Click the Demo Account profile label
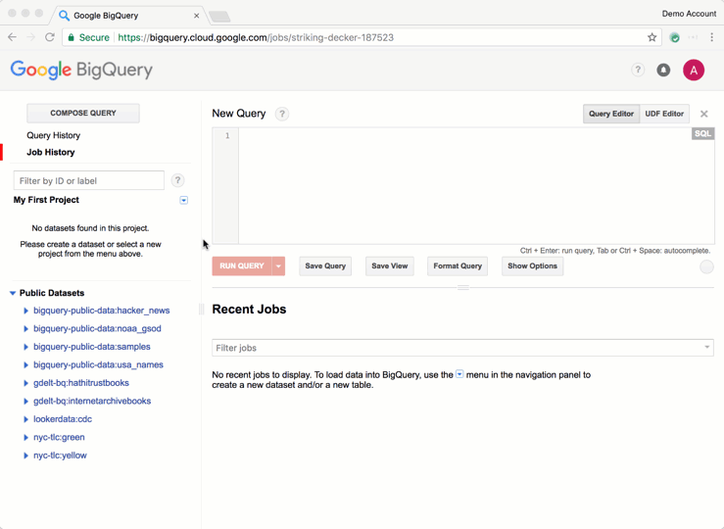724x529 pixels. click(x=689, y=14)
